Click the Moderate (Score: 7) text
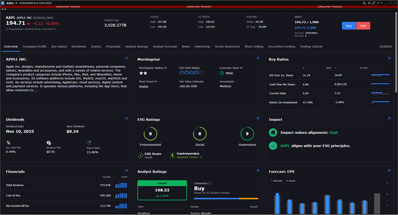Viewport: 398px width, 215px height. click(189, 157)
